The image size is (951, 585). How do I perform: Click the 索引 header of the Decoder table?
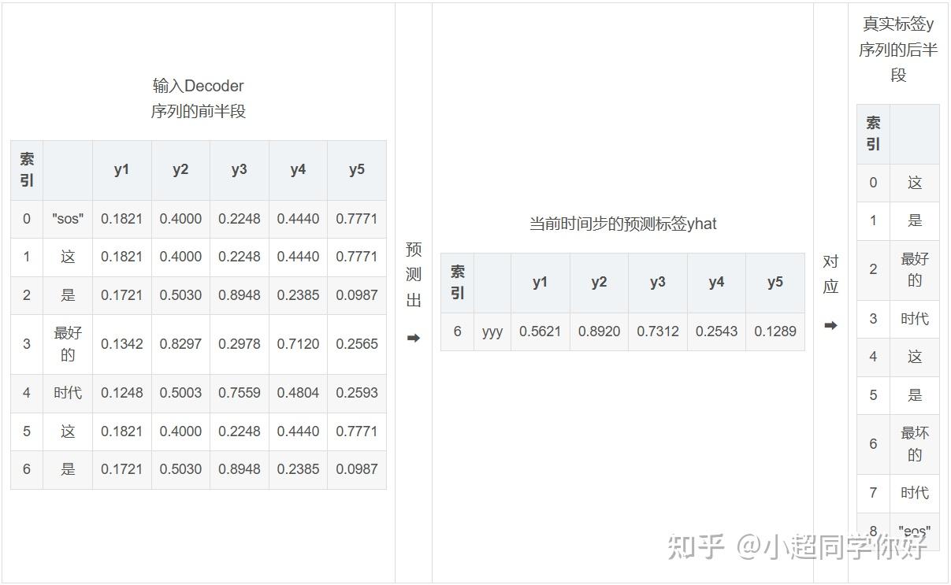(x=27, y=170)
